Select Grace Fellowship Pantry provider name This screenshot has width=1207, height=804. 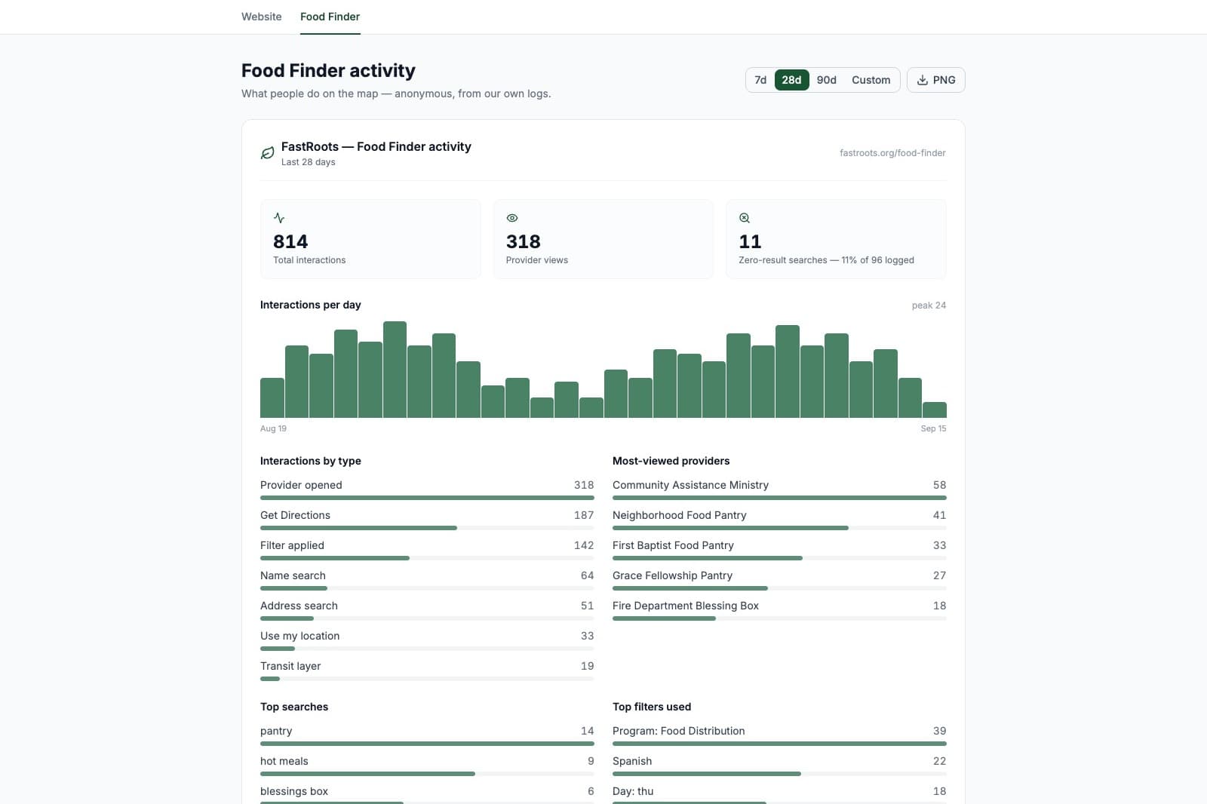(672, 575)
